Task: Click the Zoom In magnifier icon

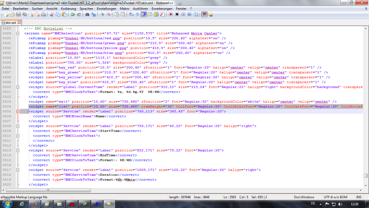Action: (102, 14)
